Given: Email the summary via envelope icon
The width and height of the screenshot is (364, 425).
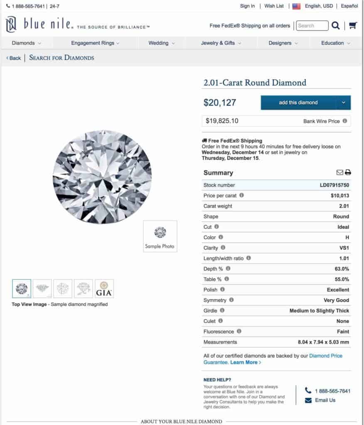Looking at the screenshot, I should tap(339, 172).
